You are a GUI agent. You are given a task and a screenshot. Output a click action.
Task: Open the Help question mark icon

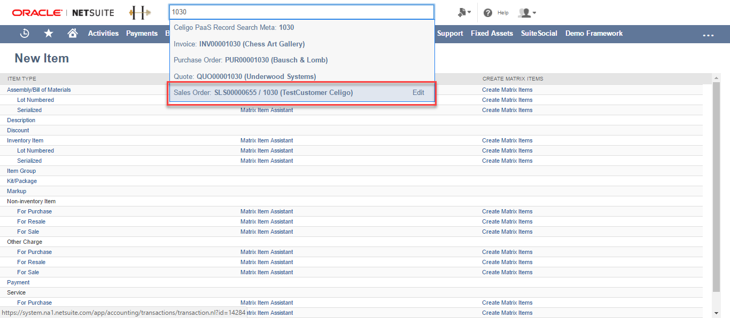point(488,13)
